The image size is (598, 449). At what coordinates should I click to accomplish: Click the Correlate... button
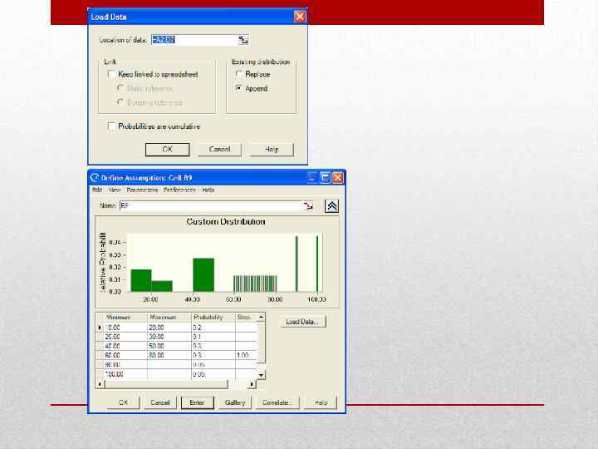point(277,402)
